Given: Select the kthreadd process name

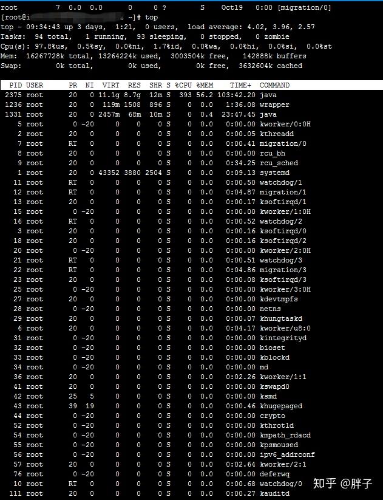Looking at the screenshot, I should 277,134.
